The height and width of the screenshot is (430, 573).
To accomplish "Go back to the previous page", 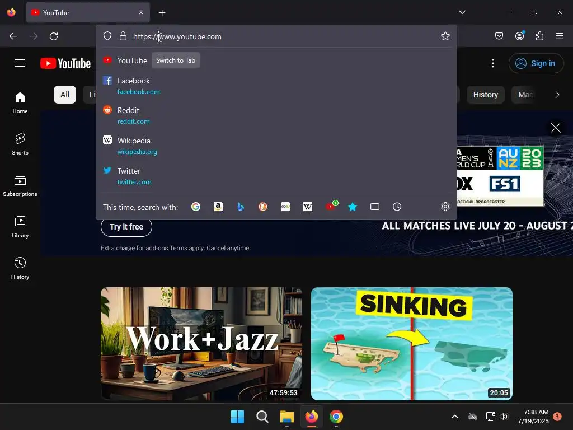I will (x=13, y=36).
